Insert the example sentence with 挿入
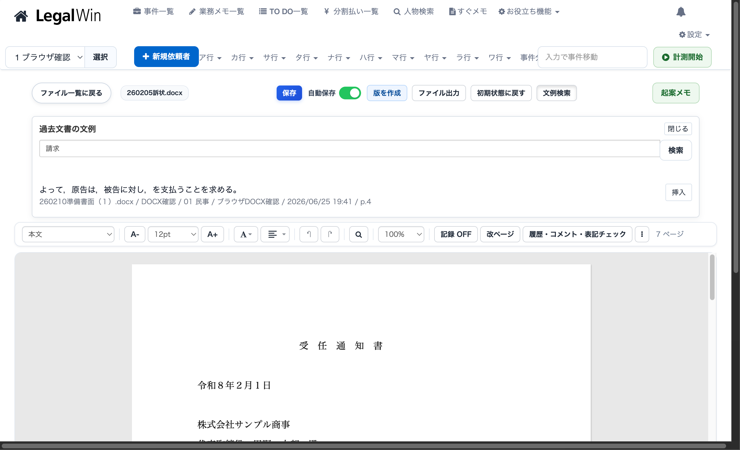Viewport: 740px width, 450px height. [x=678, y=192]
